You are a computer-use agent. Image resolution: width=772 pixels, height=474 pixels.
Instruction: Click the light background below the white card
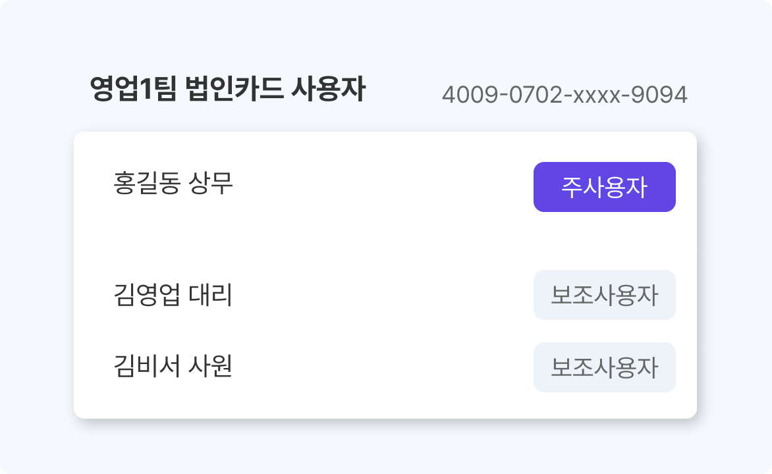point(386,448)
